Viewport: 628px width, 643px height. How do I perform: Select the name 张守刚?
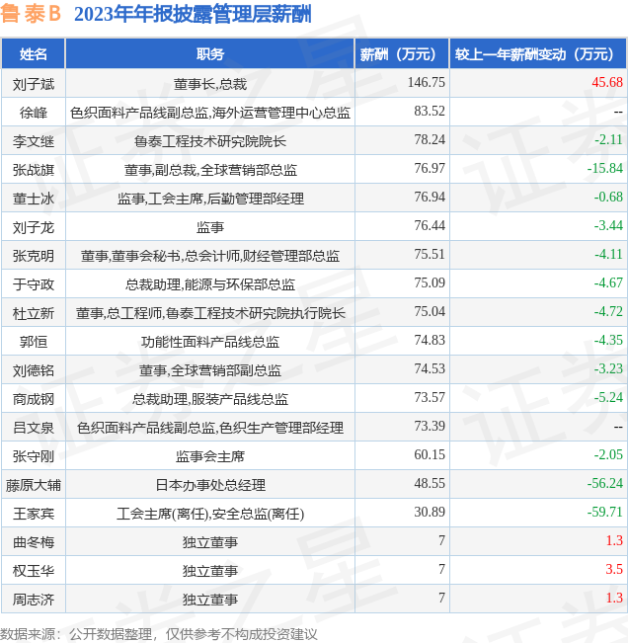(x=34, y=456)
